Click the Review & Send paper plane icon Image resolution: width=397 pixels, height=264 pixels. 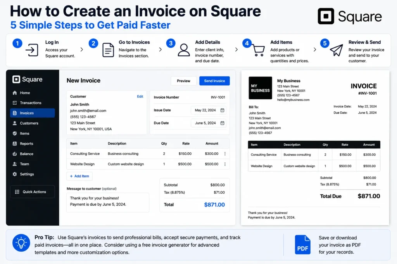[337, 50]
